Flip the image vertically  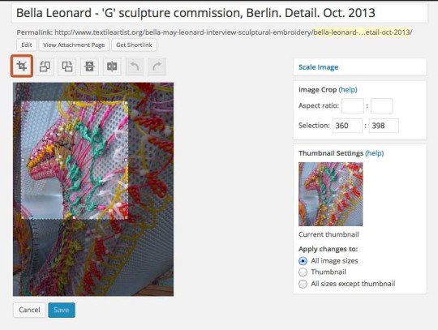click(x=89, y=66)
